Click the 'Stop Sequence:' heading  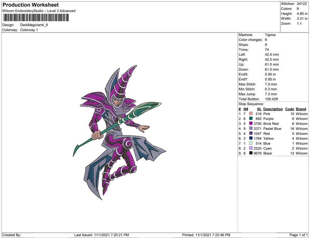[x=251, y=104]
